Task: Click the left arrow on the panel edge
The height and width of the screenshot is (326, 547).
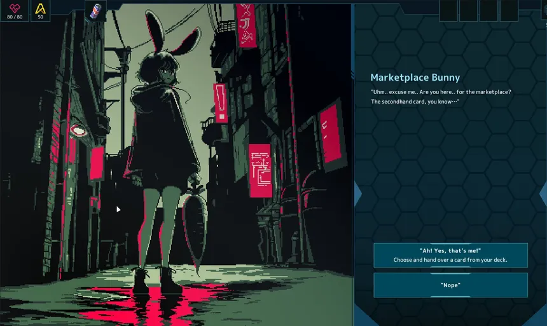Action: [x=358, y=194]
